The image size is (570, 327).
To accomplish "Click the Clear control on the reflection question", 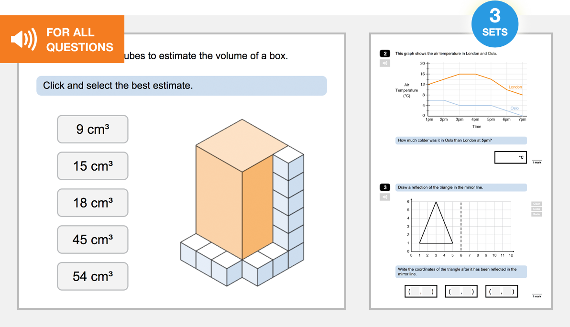I will (536, 203).
